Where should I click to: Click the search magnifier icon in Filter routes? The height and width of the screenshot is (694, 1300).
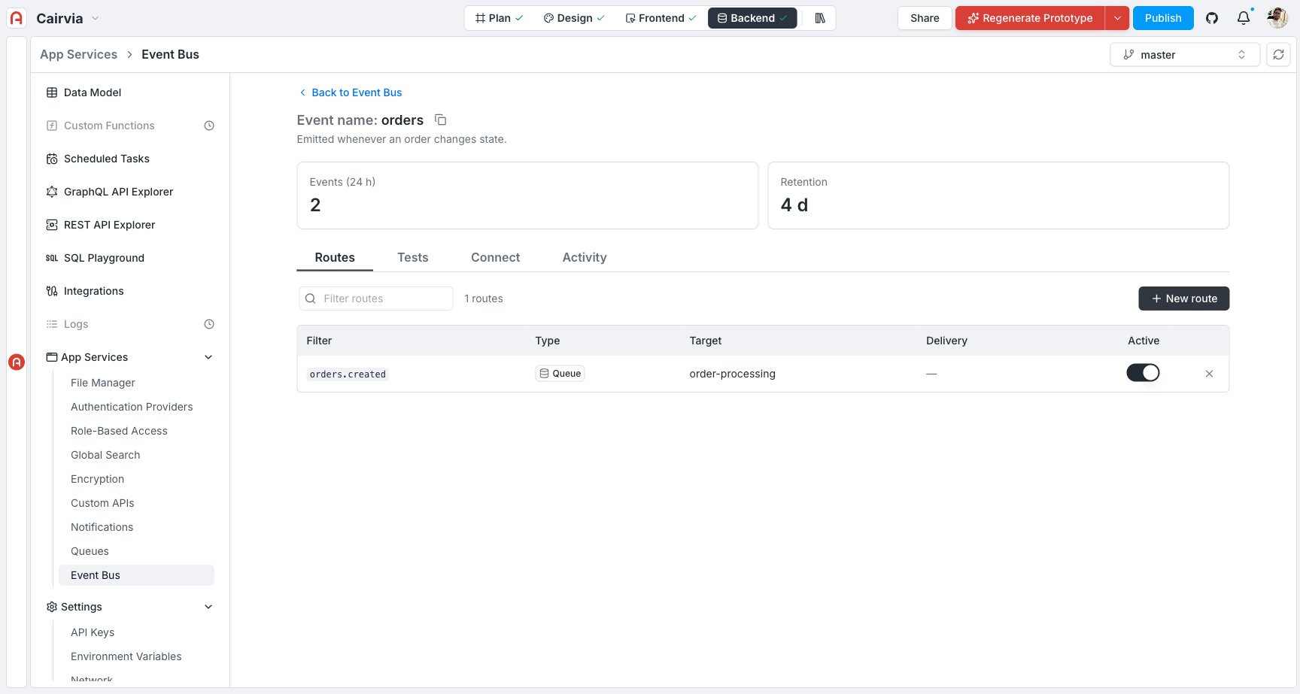coord(310,299)
